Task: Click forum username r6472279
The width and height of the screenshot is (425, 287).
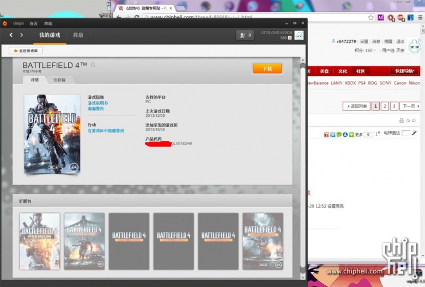Action: 346,41
